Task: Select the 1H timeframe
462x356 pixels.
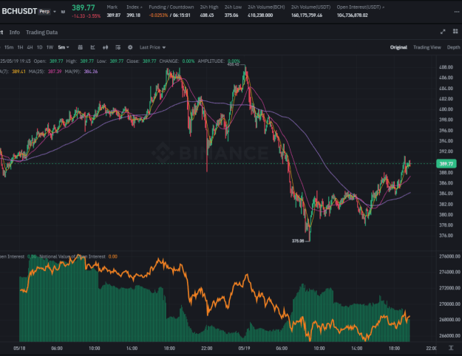Action: click(x=21, y=47)
